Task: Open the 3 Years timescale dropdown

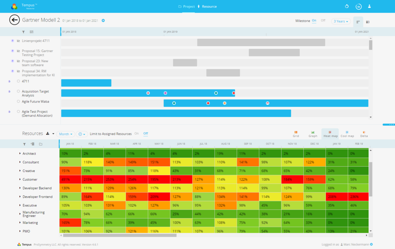Action: 340,21
